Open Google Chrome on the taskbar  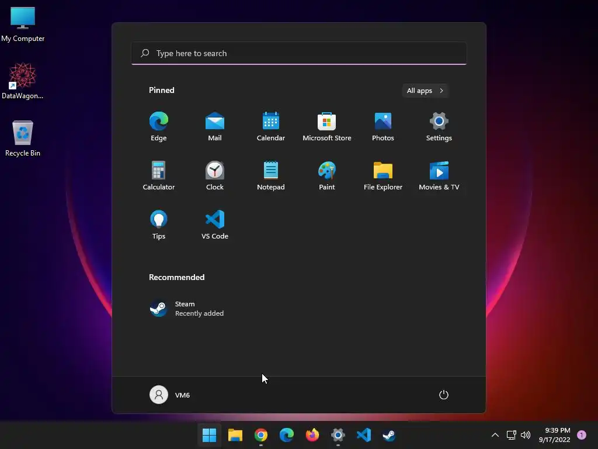click(x=261, y=435)
